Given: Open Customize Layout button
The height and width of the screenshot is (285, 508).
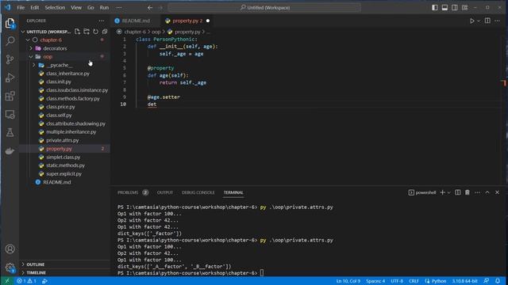Looking at the screenshot, I should coord(464,7).
